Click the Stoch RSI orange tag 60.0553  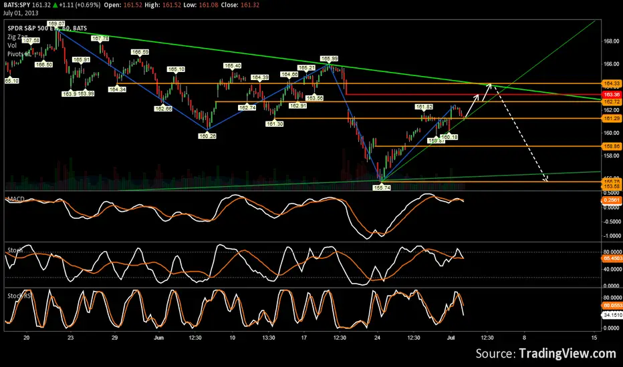click(612, 306)
